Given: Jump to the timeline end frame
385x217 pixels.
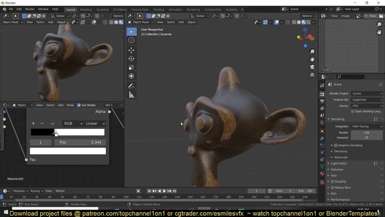Looking at the screenshot, I should [x=174, y=191].
